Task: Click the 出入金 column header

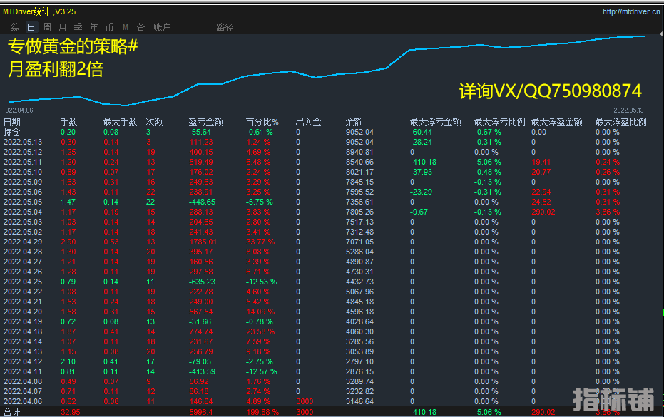Action: pyautogui.click(x=308, y=123)
